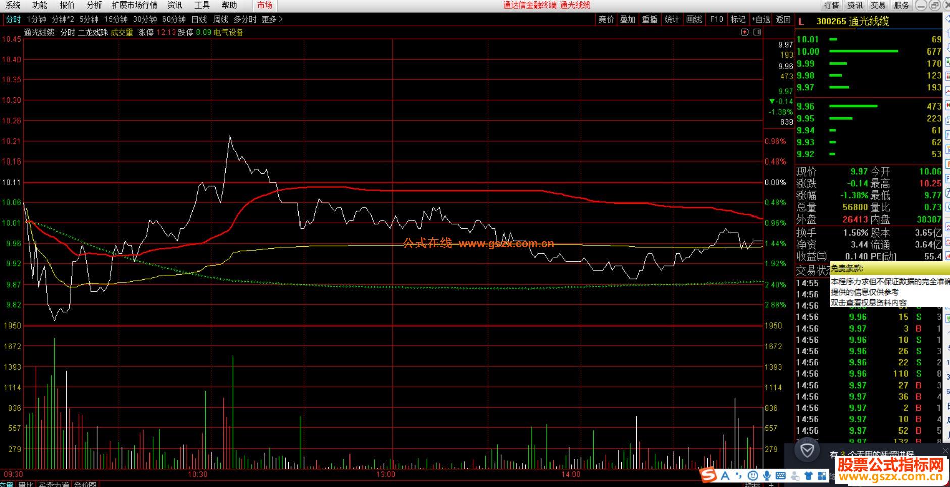Switch to the 30分钟 chart period

145,19
